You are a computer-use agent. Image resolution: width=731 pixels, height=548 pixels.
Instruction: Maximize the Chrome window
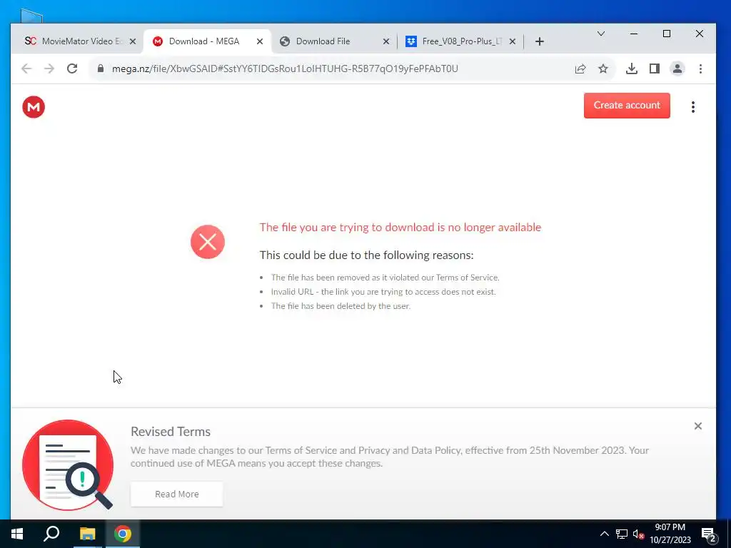[x=667, y=34]
